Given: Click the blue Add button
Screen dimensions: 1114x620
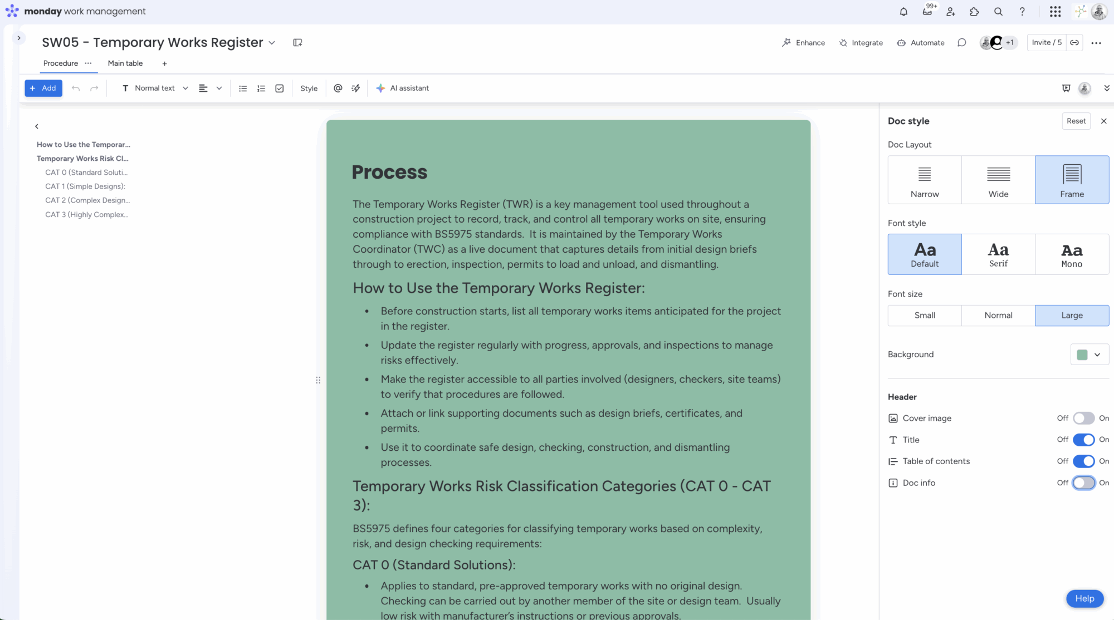Looking at the screenshot, I should coord(43,88).
